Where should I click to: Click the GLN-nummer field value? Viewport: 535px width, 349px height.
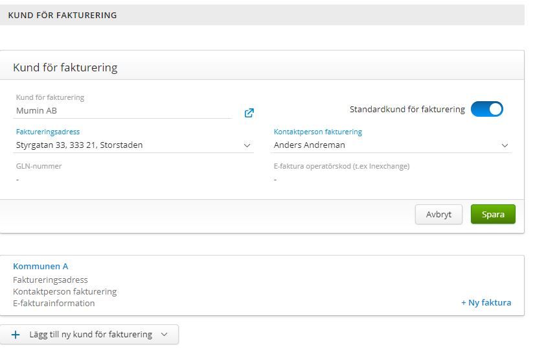18,179
